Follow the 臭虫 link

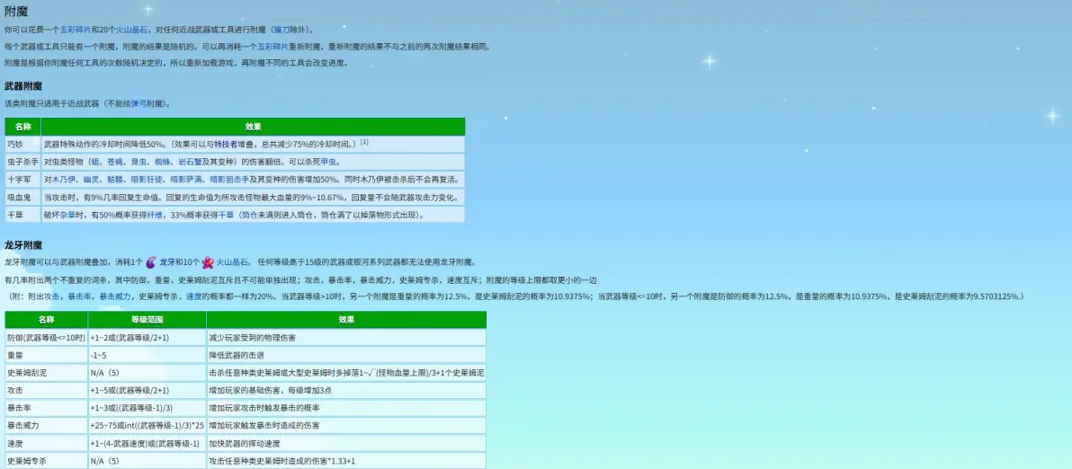pos(138,162)
